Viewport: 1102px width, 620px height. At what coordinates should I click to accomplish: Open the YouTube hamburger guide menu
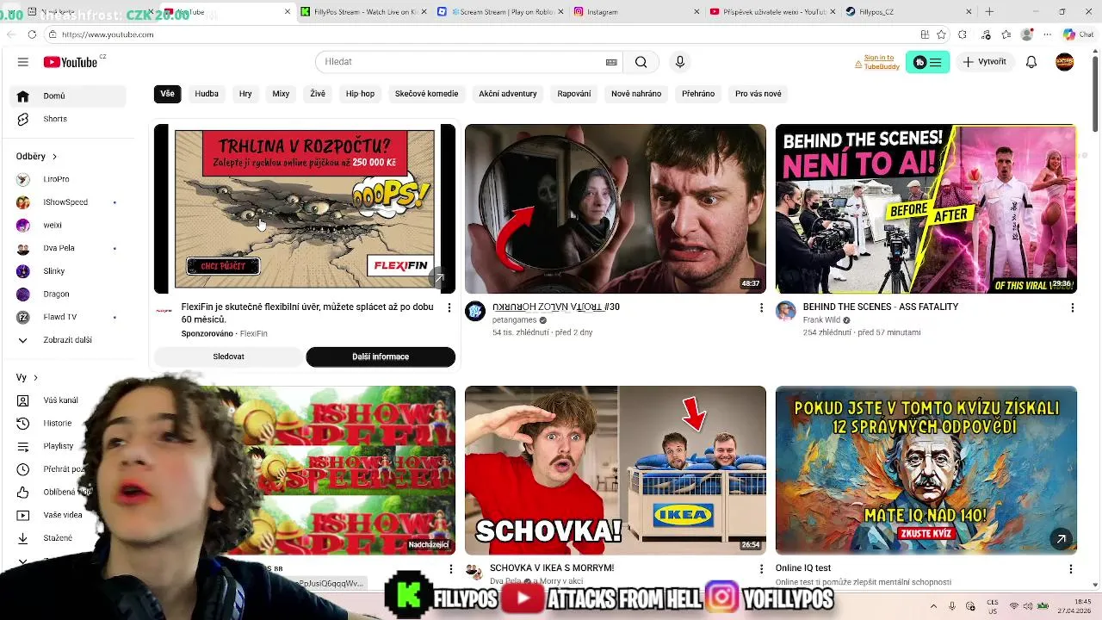pyautogui.click(x=23, y=62)
